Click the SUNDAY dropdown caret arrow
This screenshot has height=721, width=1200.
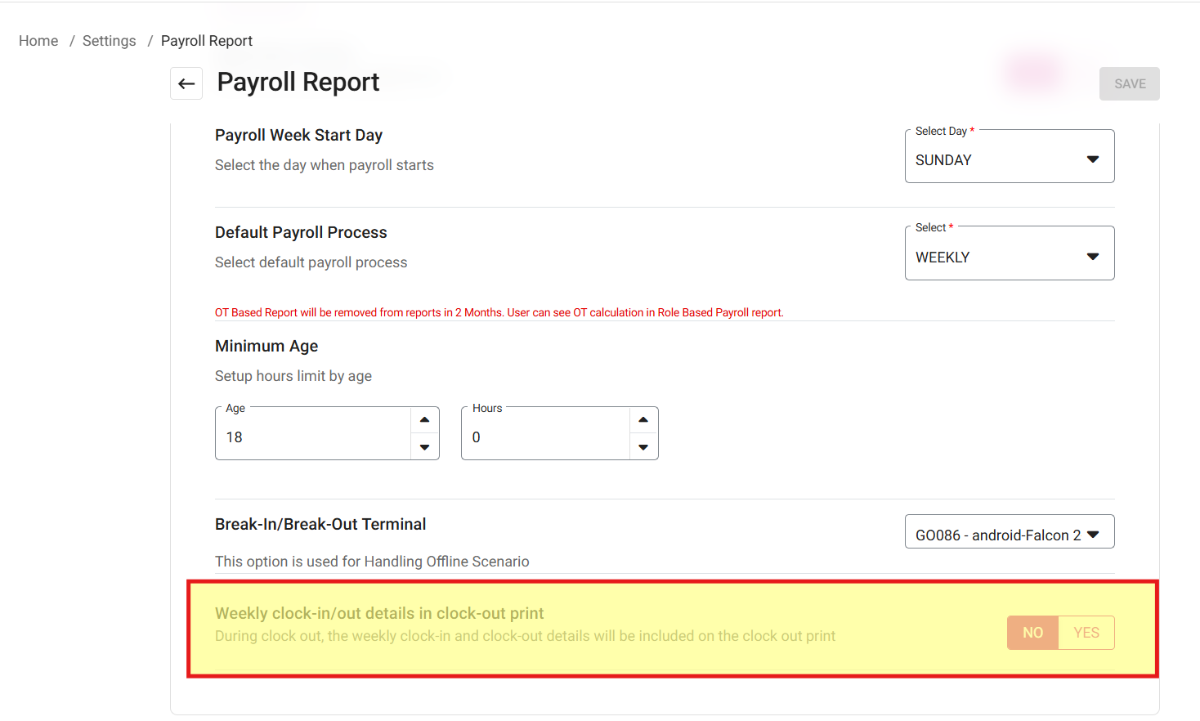coord(1093,159)
